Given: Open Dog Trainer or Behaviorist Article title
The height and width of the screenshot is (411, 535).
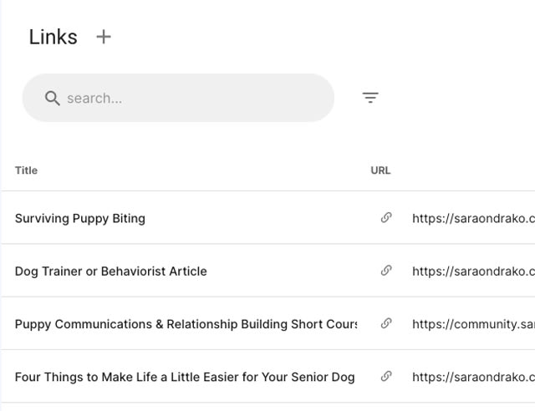Looking at the screenshot, I should [111, 271].
